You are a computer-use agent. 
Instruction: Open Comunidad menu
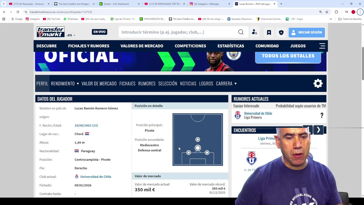tap(267, 46)
